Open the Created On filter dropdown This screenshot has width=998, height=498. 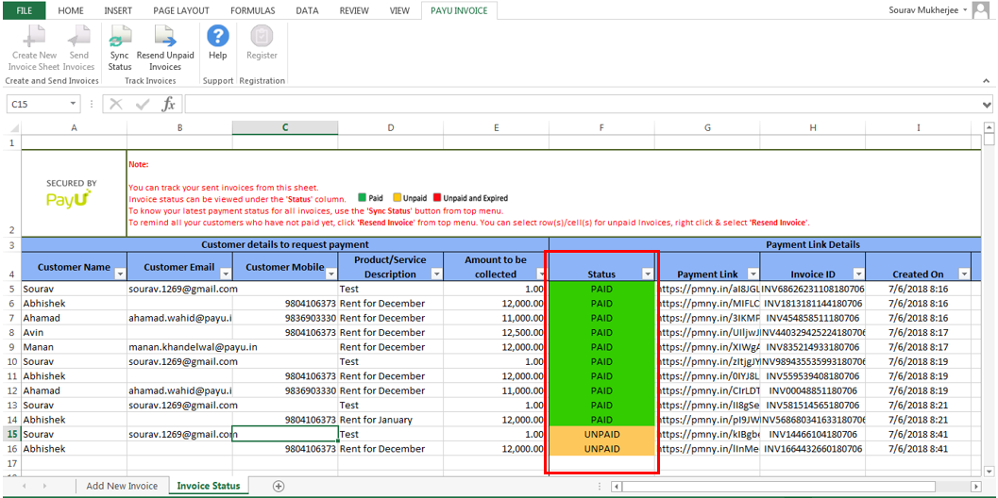coord(964,274)
